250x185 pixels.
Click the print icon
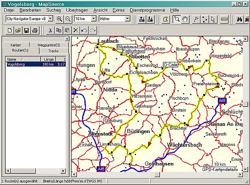tap(35, 30)
